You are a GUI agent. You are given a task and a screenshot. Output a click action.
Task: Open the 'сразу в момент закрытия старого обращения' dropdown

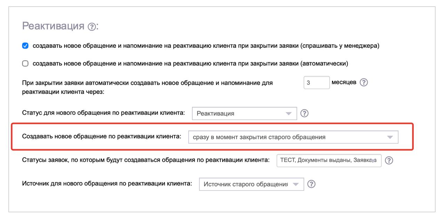coord(289,137)
